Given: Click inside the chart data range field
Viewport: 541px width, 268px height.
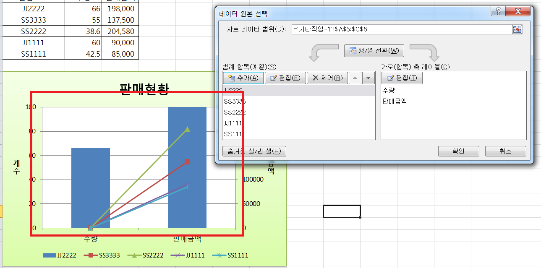Looking at the screenshot, I should (399, 29).
